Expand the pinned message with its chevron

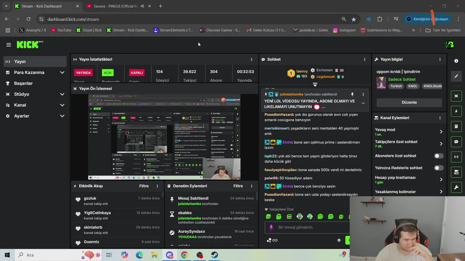pos(363,103)
